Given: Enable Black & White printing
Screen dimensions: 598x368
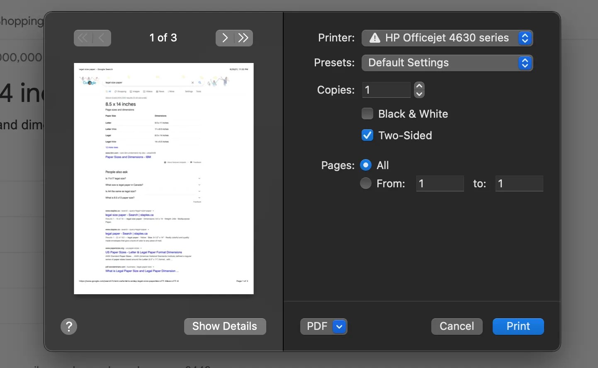Looking at the screenshot, I should tap(367, 114).
